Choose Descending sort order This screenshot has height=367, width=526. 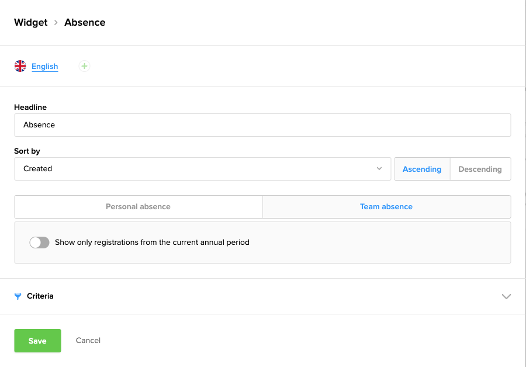(x=480, y=169)
